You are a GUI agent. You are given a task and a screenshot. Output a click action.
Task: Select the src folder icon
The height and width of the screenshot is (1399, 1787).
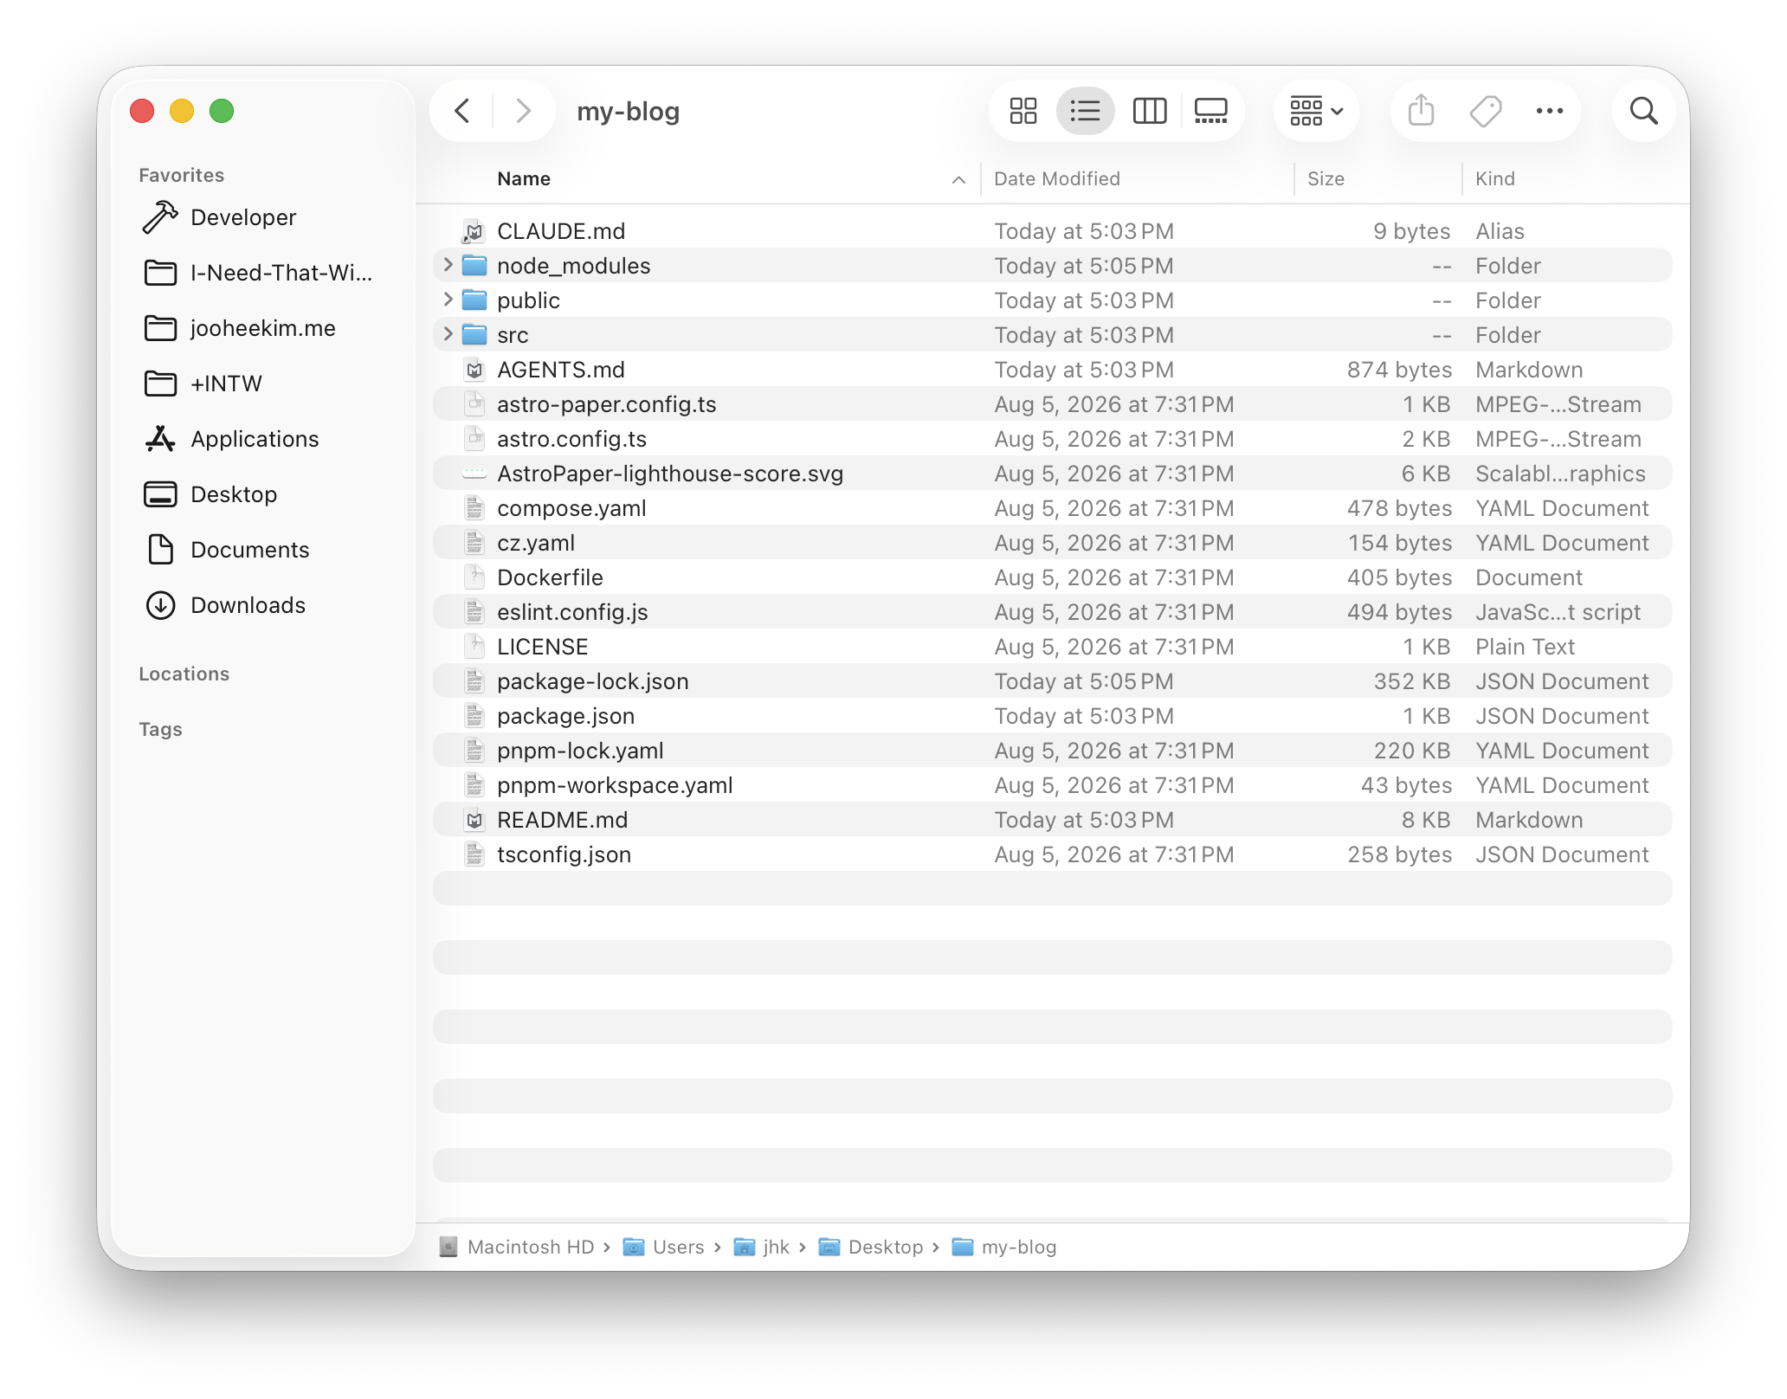474,334
